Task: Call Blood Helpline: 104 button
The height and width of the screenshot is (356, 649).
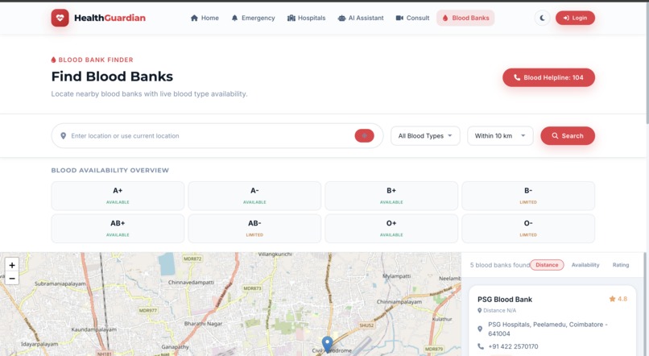Action: click(x=548, y=77)
